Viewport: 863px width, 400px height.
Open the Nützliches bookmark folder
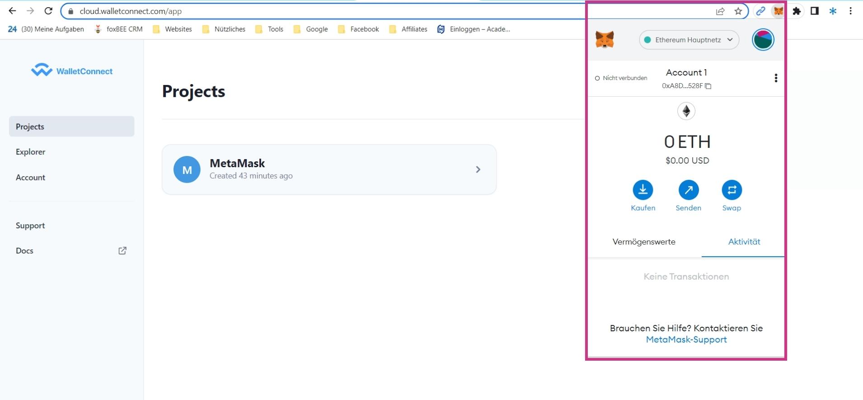224,29
